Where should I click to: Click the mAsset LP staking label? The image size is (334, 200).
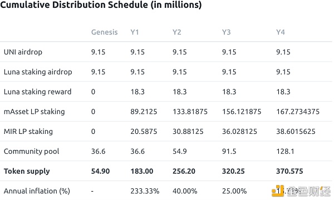[35, 112]
